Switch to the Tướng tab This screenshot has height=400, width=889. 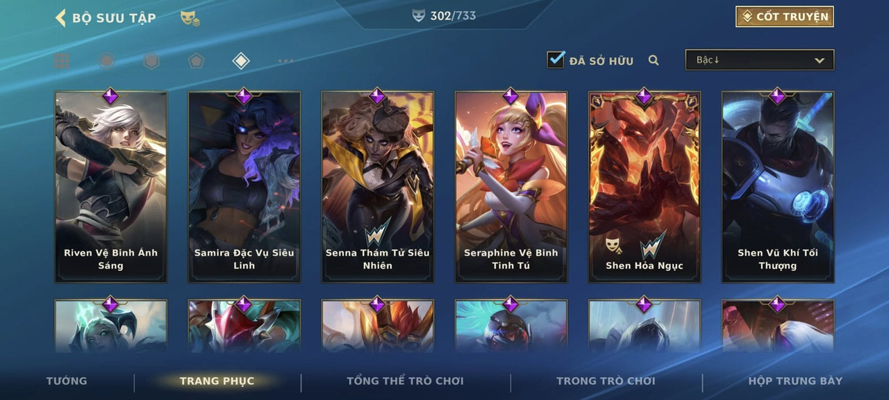tap(67, 381)
